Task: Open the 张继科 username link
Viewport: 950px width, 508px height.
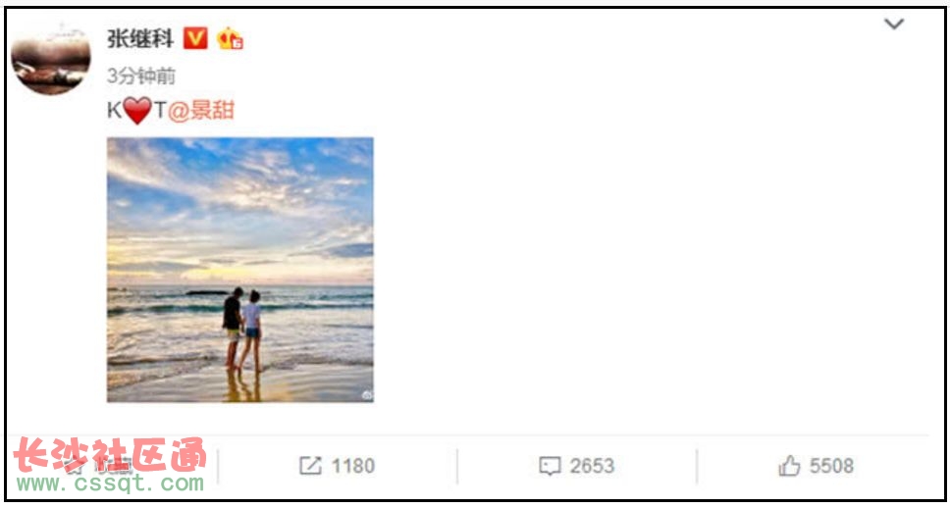Action: [140, 39]
